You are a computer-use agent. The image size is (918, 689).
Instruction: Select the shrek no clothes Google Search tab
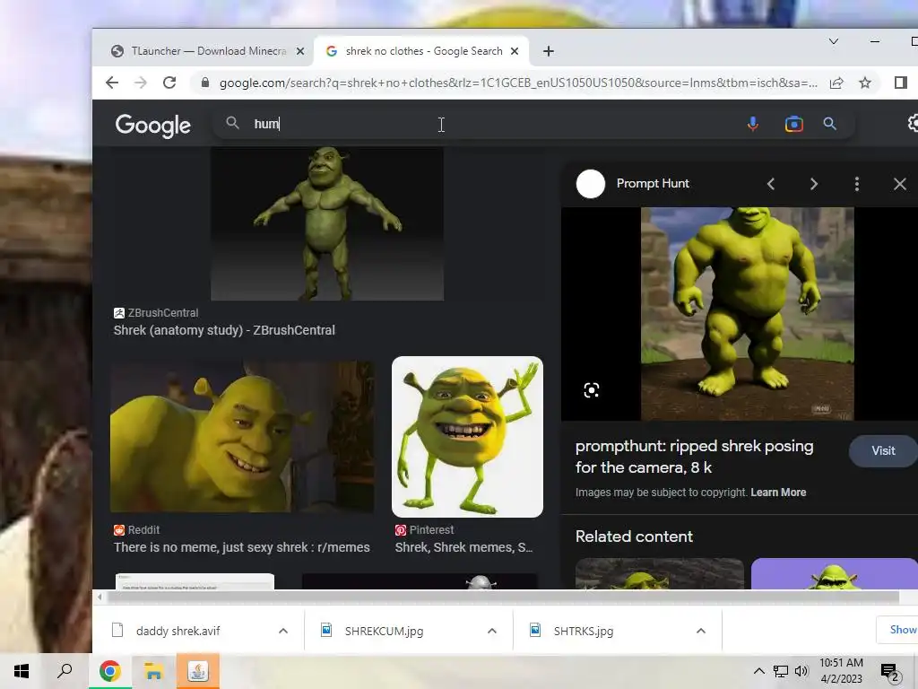pyautogui.click(x=421, y=51)
